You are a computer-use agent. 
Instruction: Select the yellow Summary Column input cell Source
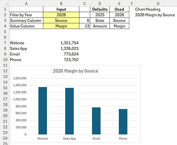click(x=61, y=21)
